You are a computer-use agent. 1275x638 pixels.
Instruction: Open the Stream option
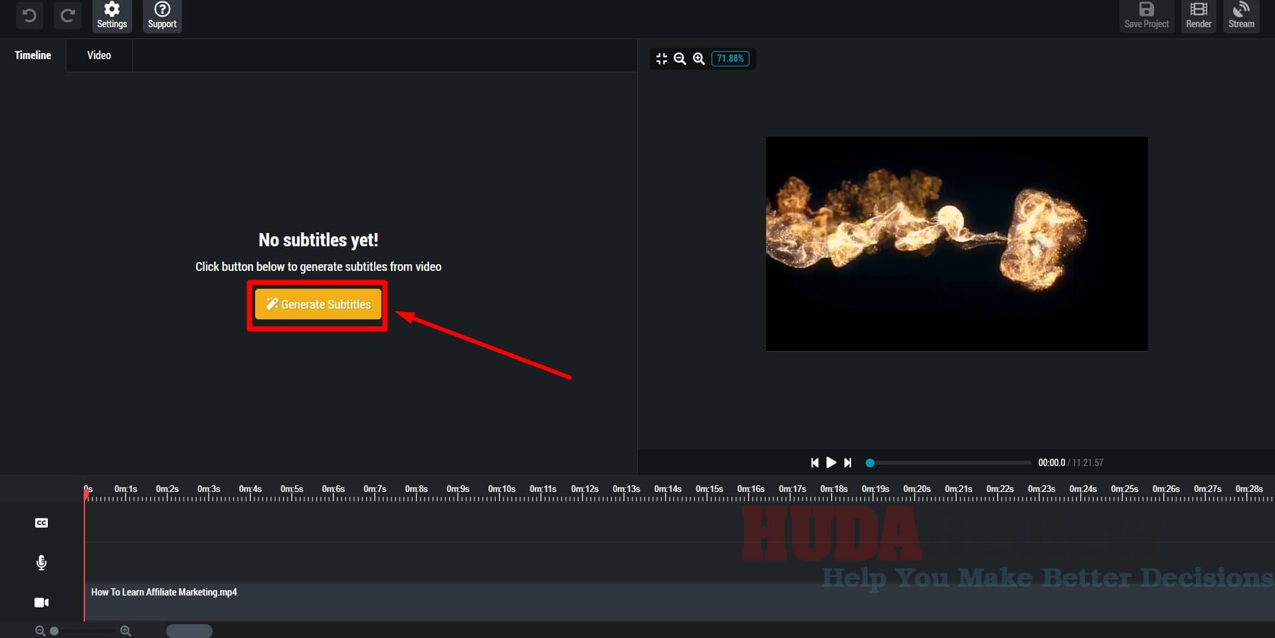coord(1241,16)
